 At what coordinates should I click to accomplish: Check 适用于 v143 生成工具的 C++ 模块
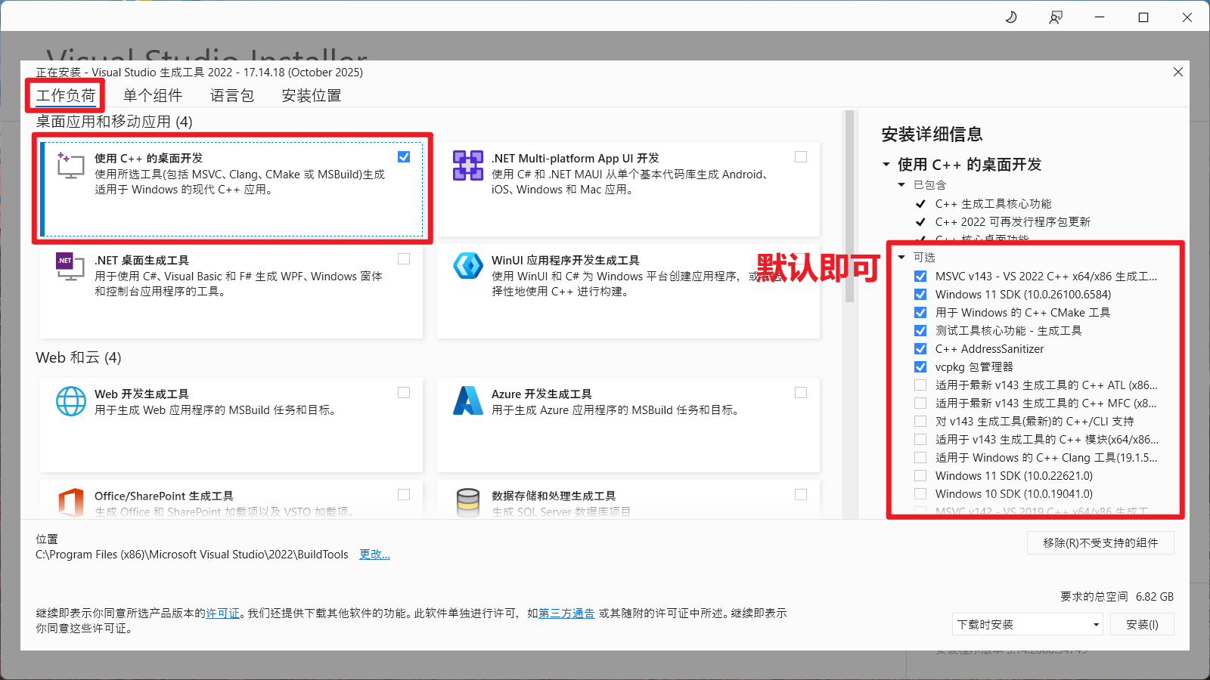[x=920, y=440]
